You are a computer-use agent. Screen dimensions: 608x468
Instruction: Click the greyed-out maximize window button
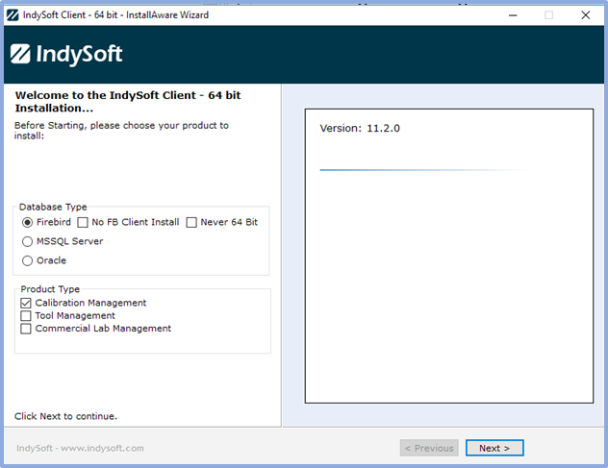coord(548,15)
